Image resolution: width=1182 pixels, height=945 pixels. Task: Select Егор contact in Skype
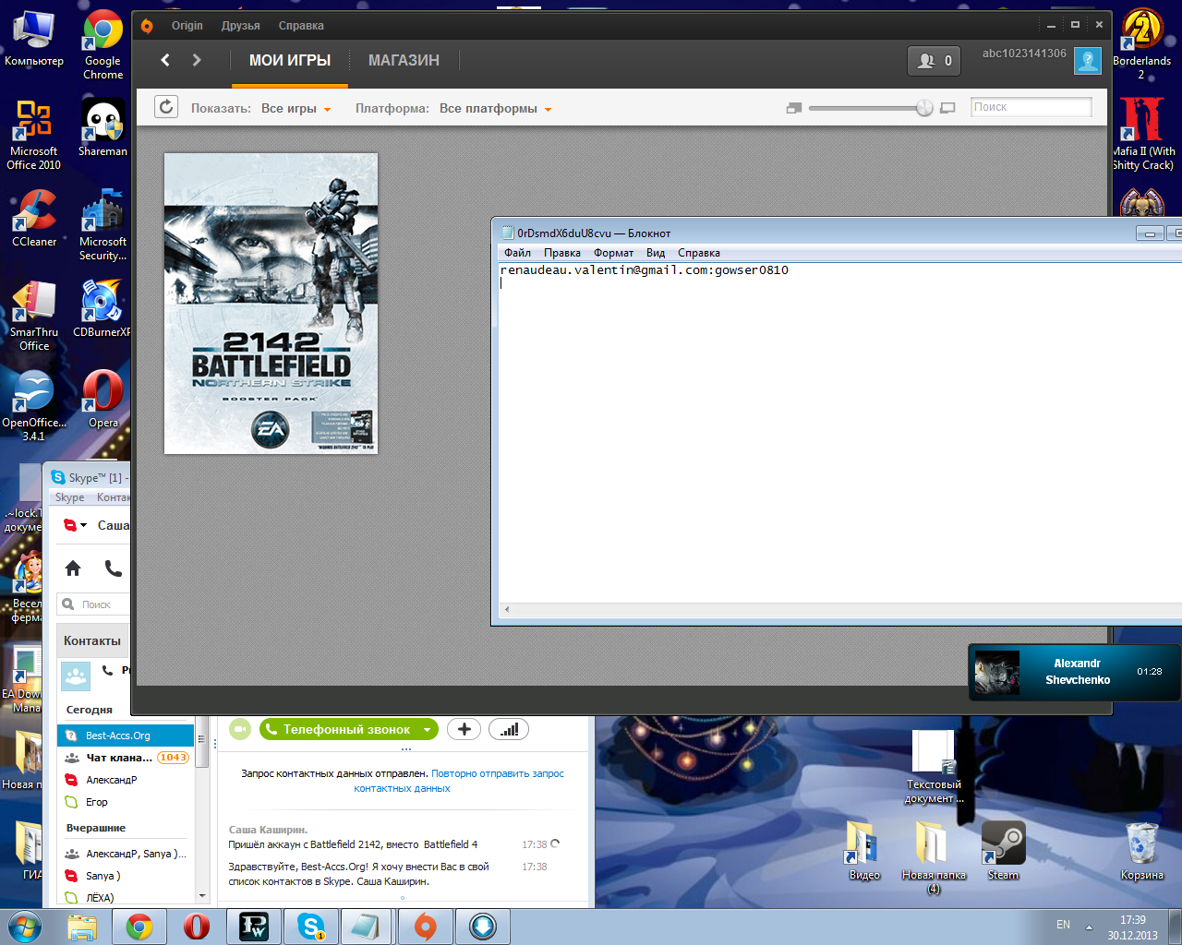[x=126, y=802]
